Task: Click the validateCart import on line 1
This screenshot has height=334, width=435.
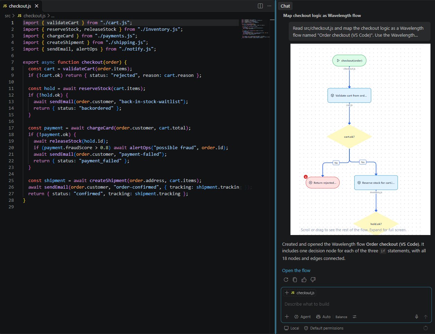Action: [63, 23]
